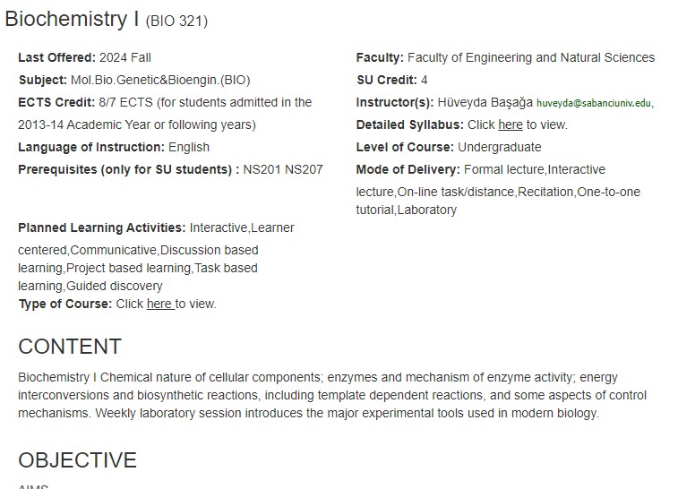
Task: Click the Mode of Delivery label
Action: pyautogui.click(x=408, y=169)
